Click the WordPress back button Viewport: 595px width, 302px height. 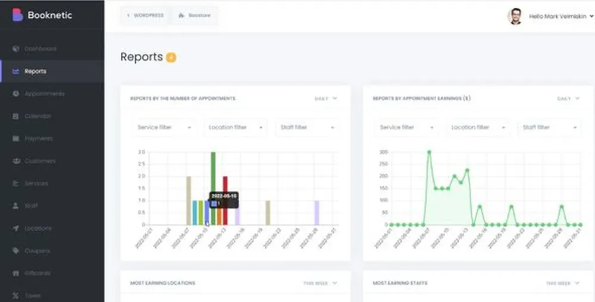click(x=145, y=15)
